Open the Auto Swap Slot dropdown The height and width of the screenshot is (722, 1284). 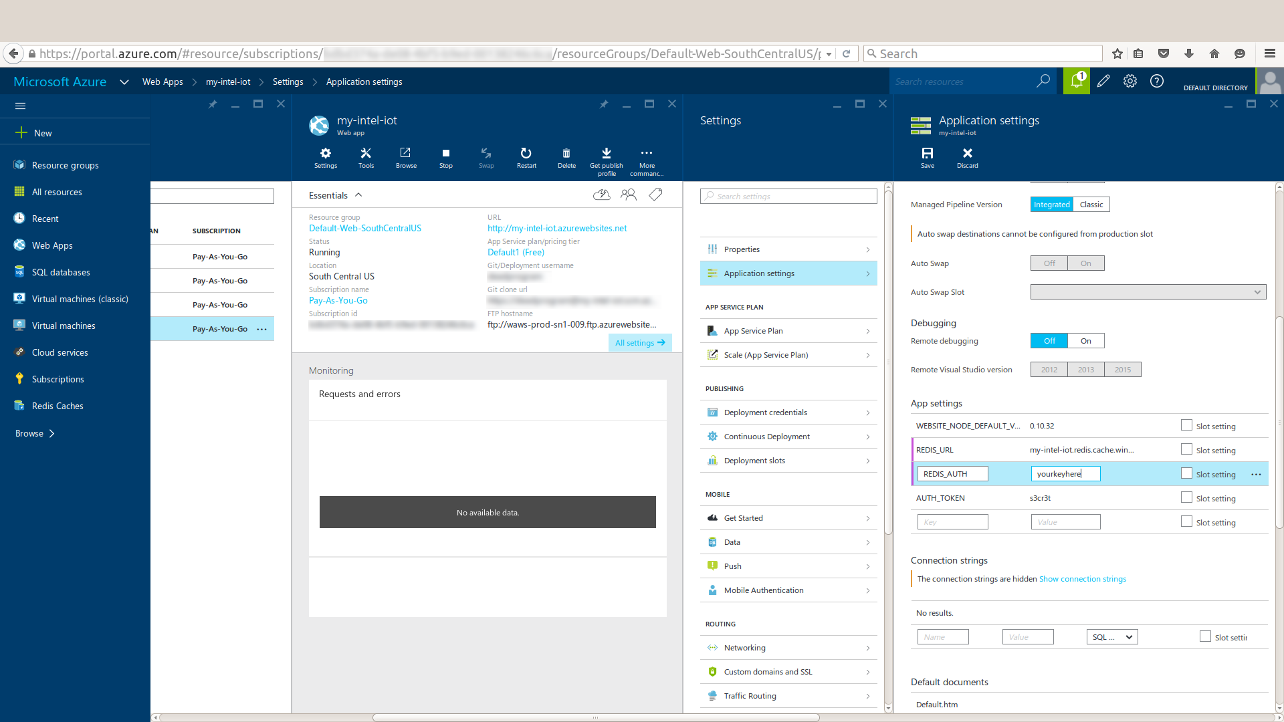(x=1148, y=292)
